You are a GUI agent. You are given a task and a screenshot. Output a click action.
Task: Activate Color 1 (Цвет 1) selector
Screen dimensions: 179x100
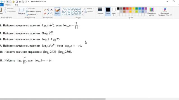[108, 11]
